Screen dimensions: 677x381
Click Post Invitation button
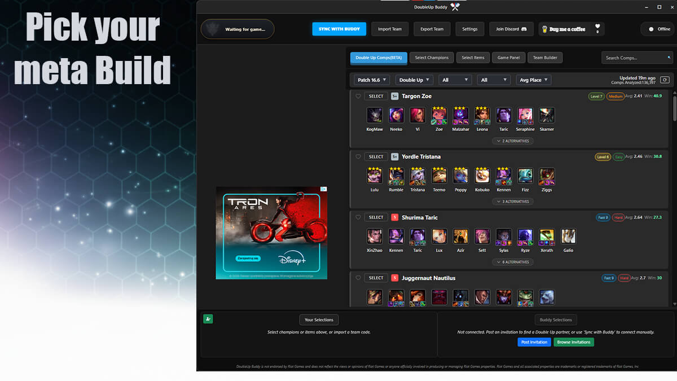[534, 342]
